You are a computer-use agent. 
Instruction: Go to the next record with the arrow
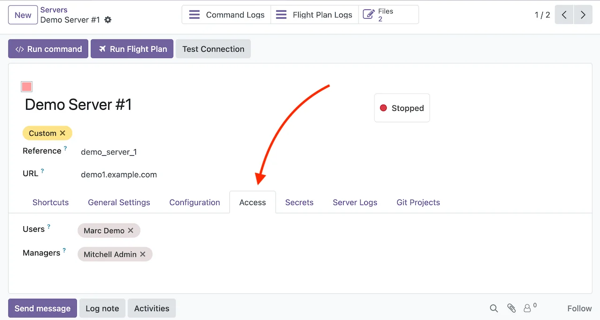coord(583,15)
